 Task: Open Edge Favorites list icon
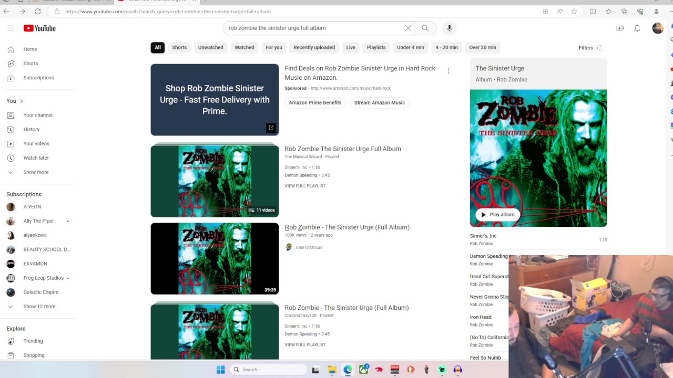pos(608,12)
